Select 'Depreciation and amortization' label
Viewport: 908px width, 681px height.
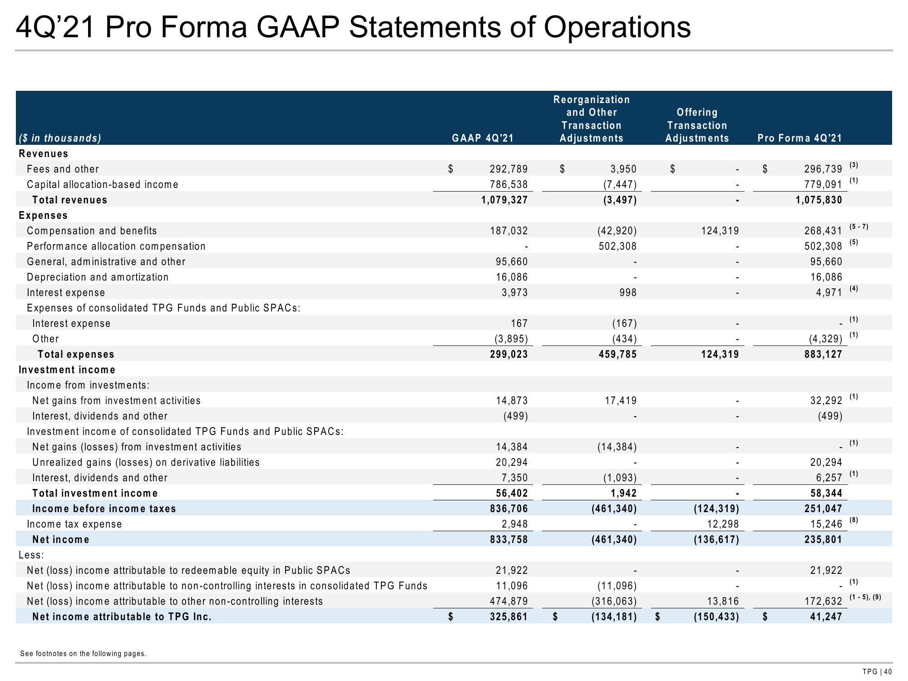(98, 277)
